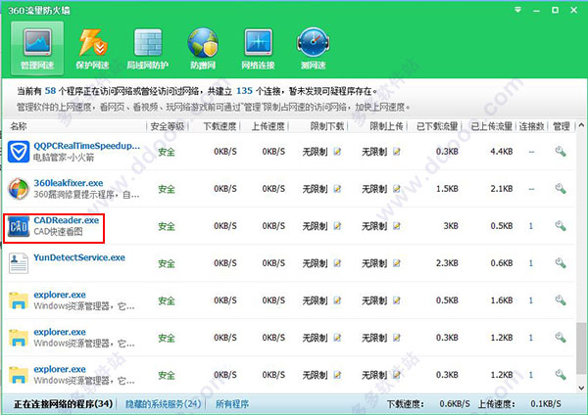Screen dimensions: 588x415
Task: Sort by 已下载流量 column header
Action: point(437,126)
